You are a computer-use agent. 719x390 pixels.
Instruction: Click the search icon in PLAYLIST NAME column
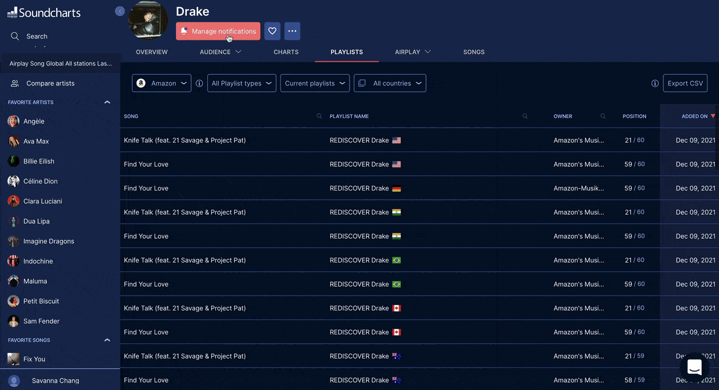pos(525,116)
